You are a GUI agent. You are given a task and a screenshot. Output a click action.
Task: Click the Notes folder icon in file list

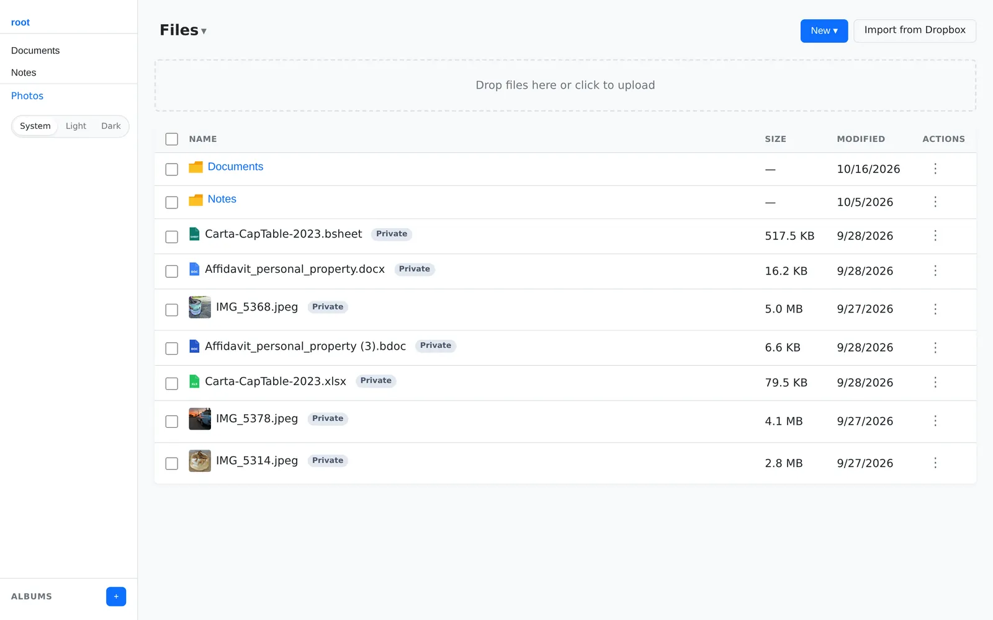195,200
